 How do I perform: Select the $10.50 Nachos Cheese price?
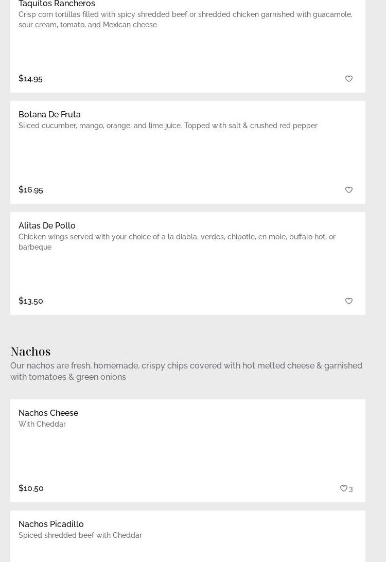tap(31, 488)
